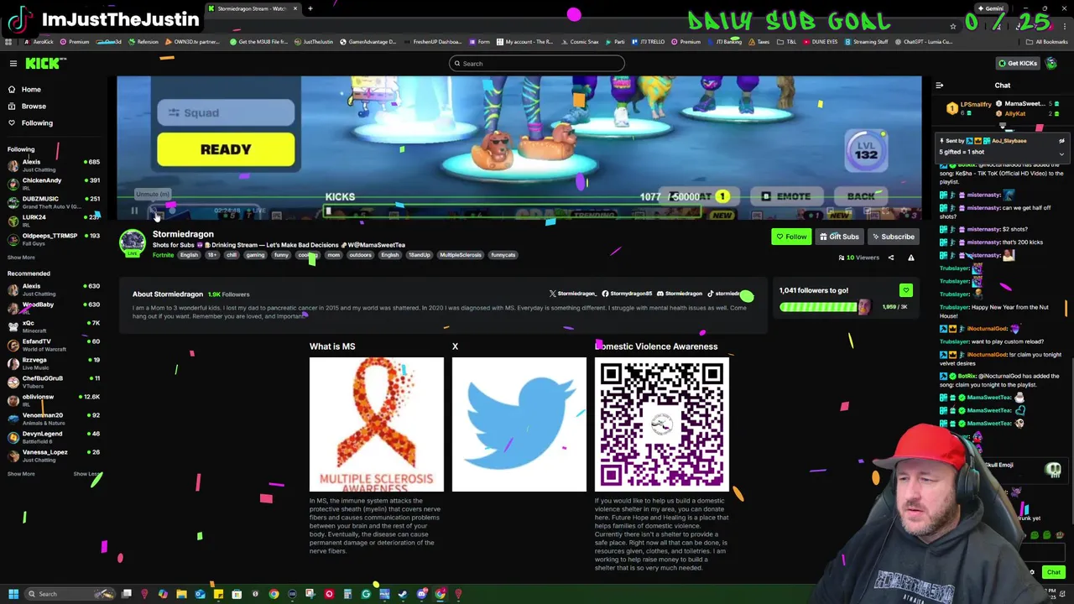Click the 18andUp stream tag

419,255
